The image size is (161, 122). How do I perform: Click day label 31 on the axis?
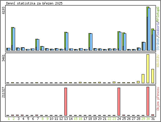click(153, 119)
